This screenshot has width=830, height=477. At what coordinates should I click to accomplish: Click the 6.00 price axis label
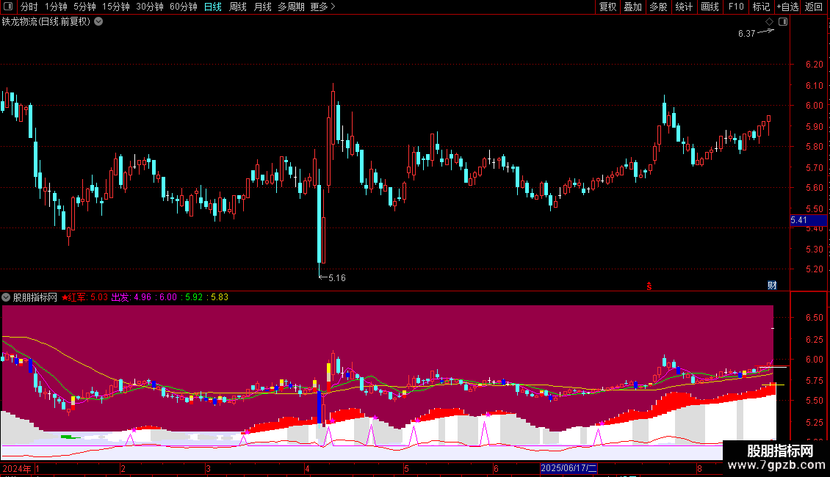[x=814, y=106]
